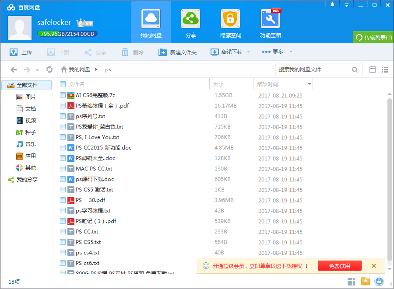Screen dimensions: 394x289
Task: Click the 下载 download button
Action: (58, 52)
